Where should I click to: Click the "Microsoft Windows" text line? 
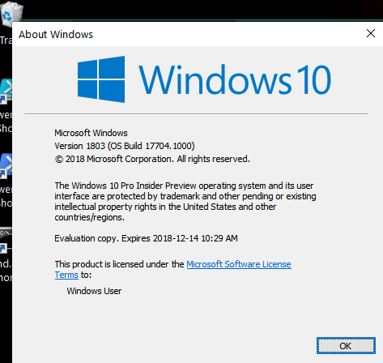(x=91, y=133)
